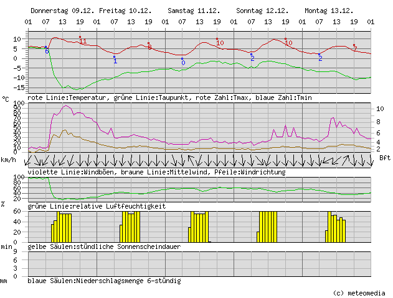Click the Niederschlagsmenge 6-stündig legend text

[x=104, y=281]
